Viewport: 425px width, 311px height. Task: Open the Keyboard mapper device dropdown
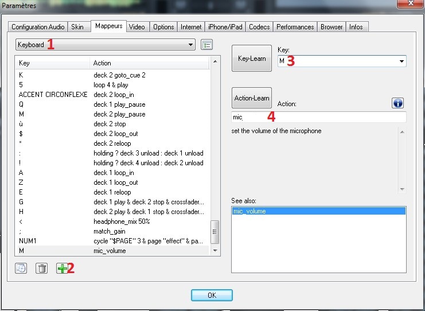pos(191,45)
